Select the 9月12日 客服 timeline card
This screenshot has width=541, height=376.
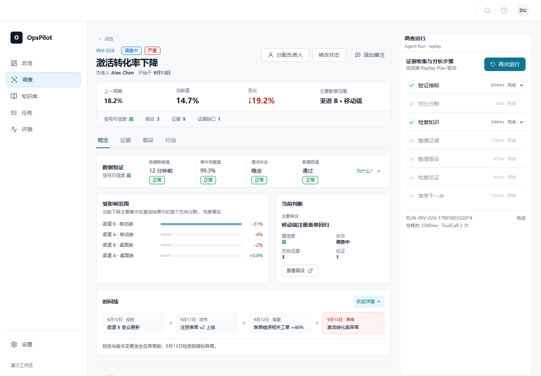pos(280,323)
